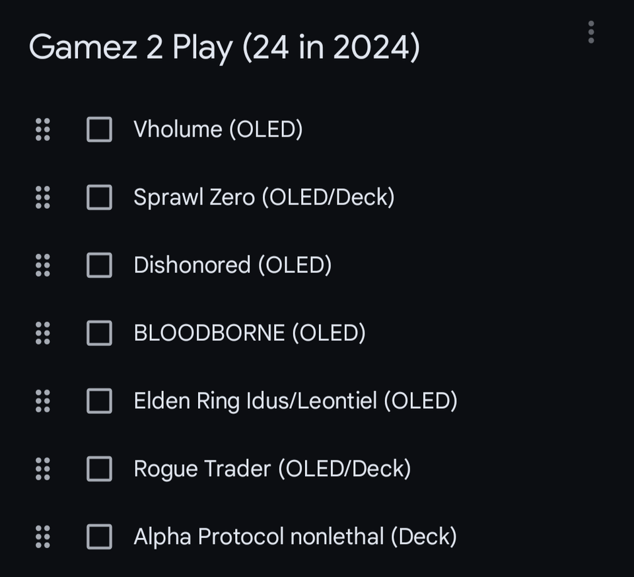
Task: Tick the Sprawl Zero checkbox
Action: pos(100,197)
